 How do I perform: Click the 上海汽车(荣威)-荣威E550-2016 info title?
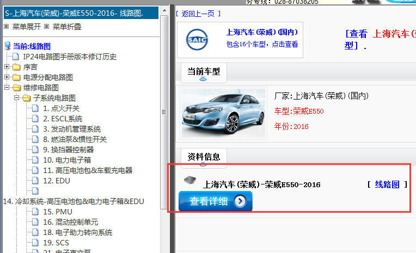261,184
